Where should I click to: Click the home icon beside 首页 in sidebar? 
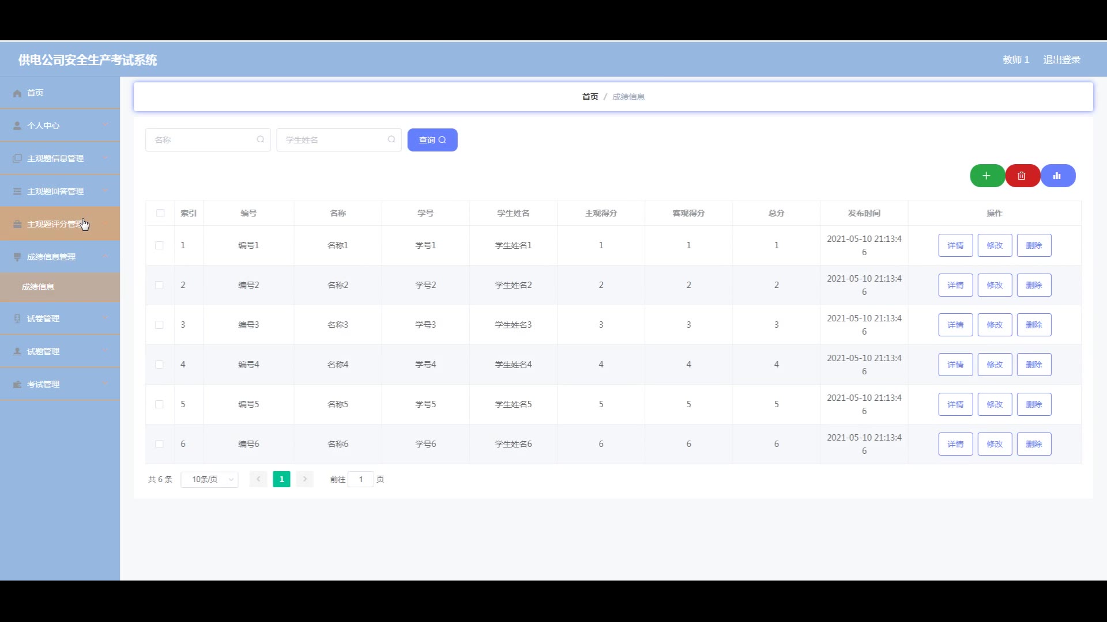click(x=17, y=93)
